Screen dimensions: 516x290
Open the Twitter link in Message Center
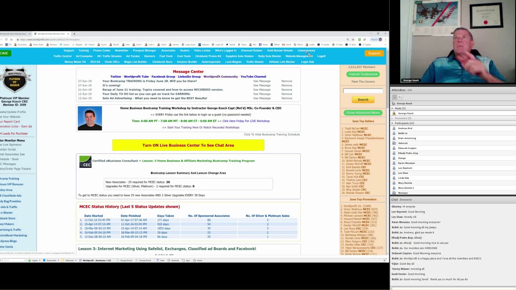(116, 77)
